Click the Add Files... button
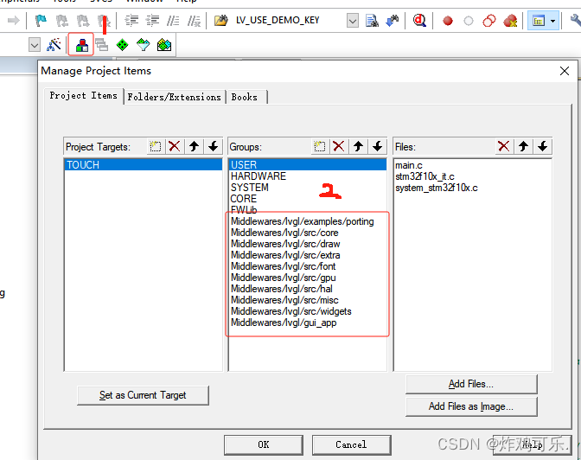 coord(471,384)
